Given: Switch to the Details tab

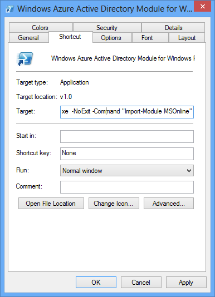Looking at the screenshot, I should (173, 28).
